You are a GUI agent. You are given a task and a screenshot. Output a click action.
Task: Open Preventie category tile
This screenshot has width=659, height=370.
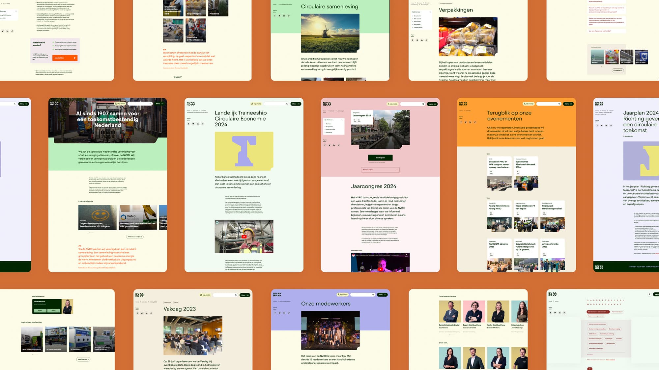coord(218,8)
